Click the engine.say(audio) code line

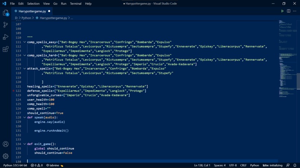(50, 122)
